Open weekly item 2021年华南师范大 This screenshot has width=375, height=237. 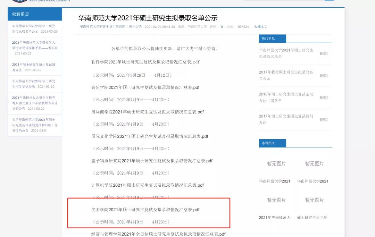pos(275,218)
